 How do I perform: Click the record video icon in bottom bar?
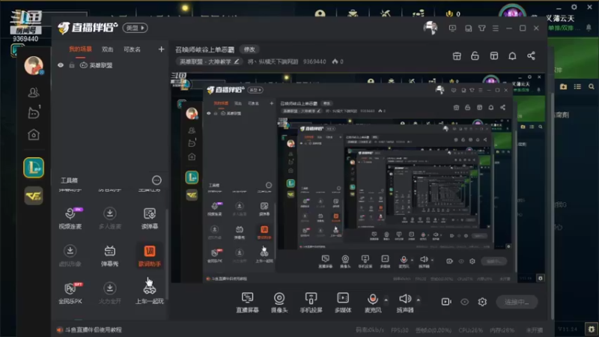pyautogui.click(x=446, y=302)
